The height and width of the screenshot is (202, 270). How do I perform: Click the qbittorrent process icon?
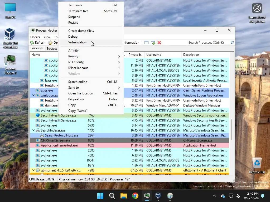(38, 170)
